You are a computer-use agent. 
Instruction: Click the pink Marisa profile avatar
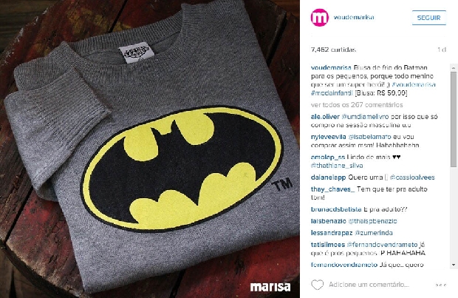pyautogui.click(x=320, y=18)
